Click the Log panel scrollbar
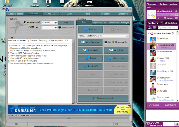This screenshot has width=179, height=127. coord(73,71)
